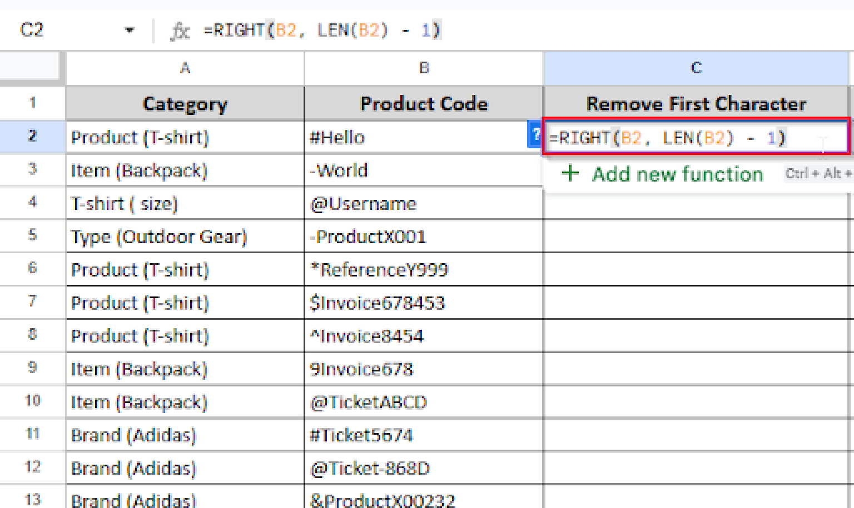Select cell B12 containing @Ticket-868D
Screen dimensions: 854x508
tap(424, 467)
